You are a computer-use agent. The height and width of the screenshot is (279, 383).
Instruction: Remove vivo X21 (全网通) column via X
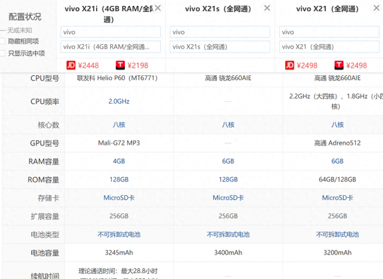[377, 8]
